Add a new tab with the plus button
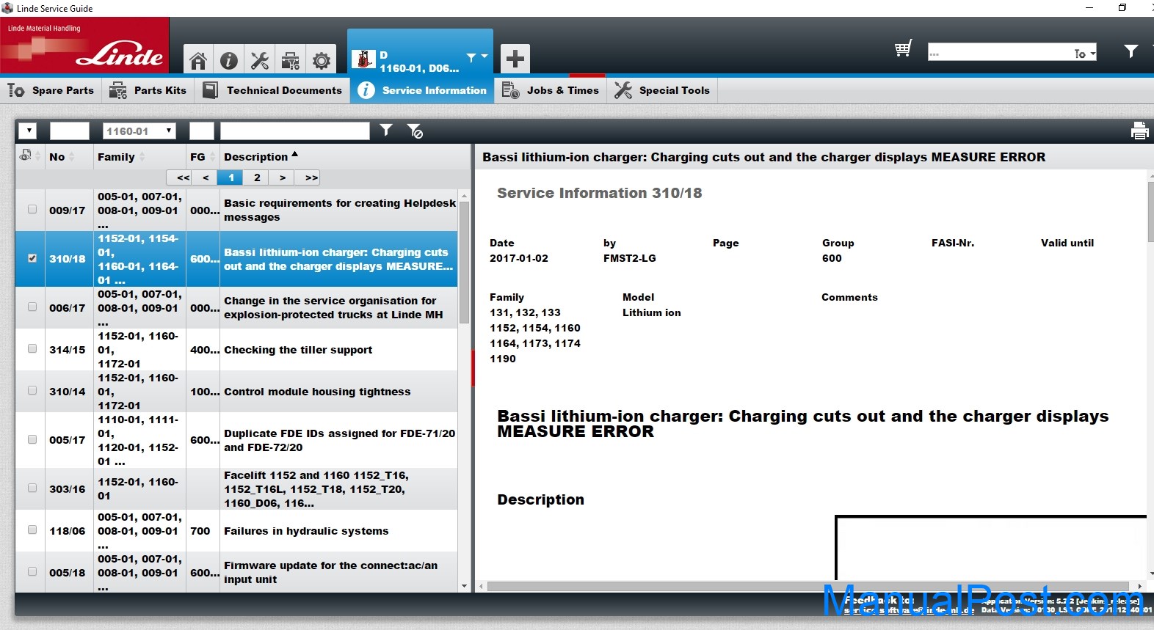The height and width of the screenshot is (630, 1154). (515, 58)
